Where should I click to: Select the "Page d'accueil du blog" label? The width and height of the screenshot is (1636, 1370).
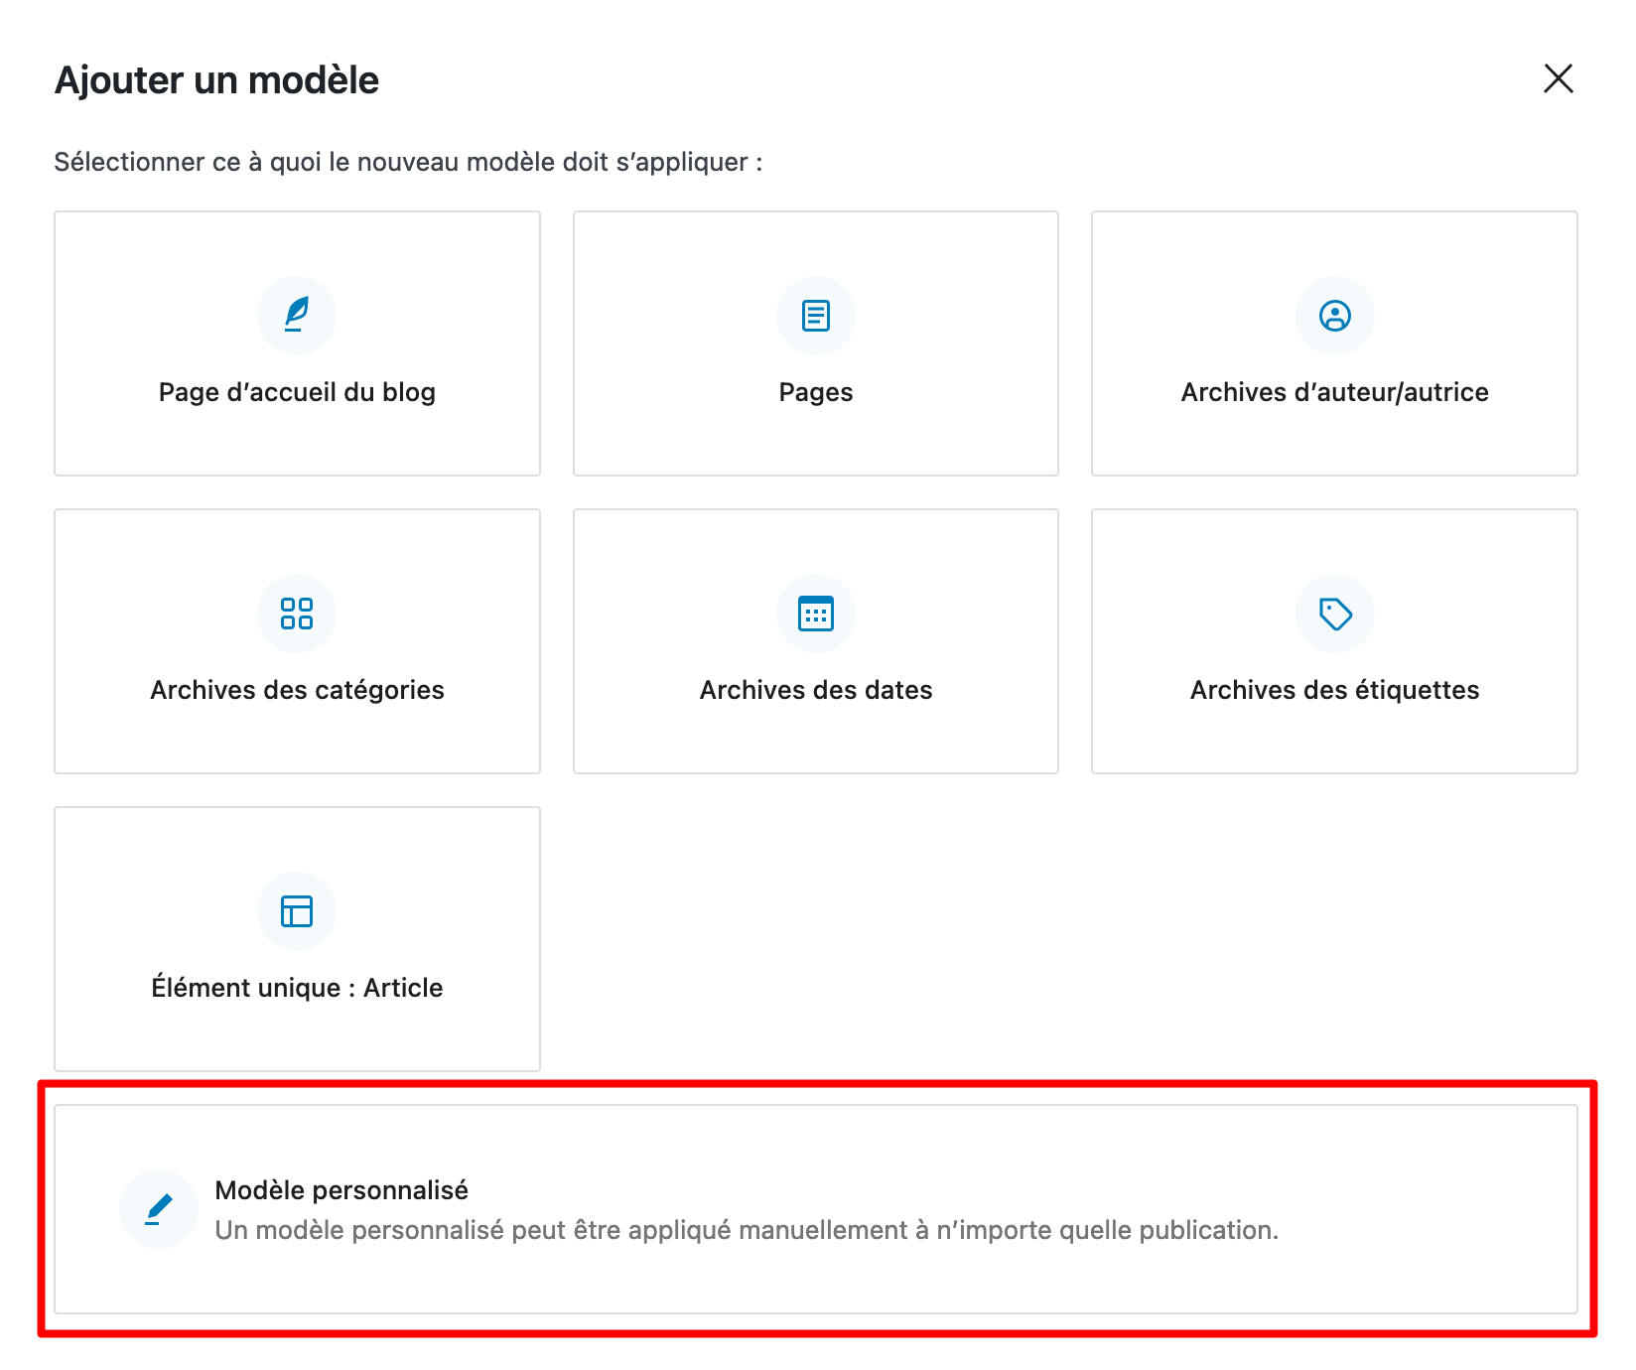point(297,392)
